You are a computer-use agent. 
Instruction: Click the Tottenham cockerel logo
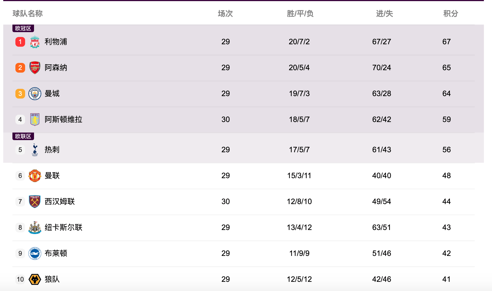tap(35, 150)
